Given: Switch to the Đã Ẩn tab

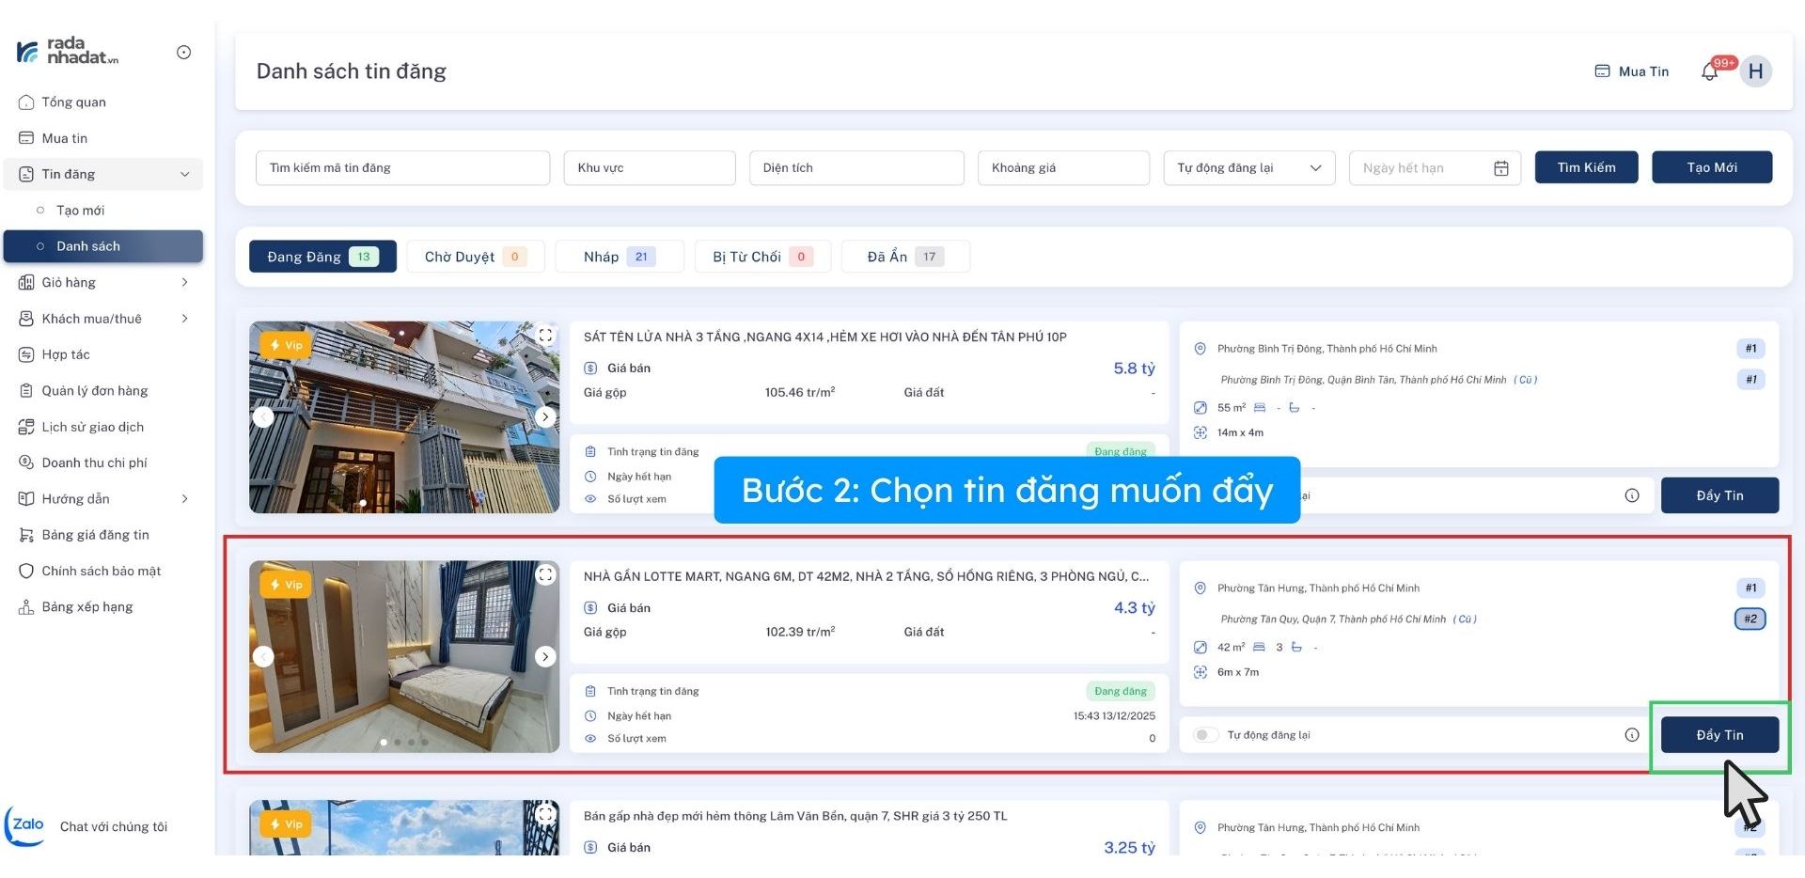Looking at the screenshot, I should tap(904, 257).
